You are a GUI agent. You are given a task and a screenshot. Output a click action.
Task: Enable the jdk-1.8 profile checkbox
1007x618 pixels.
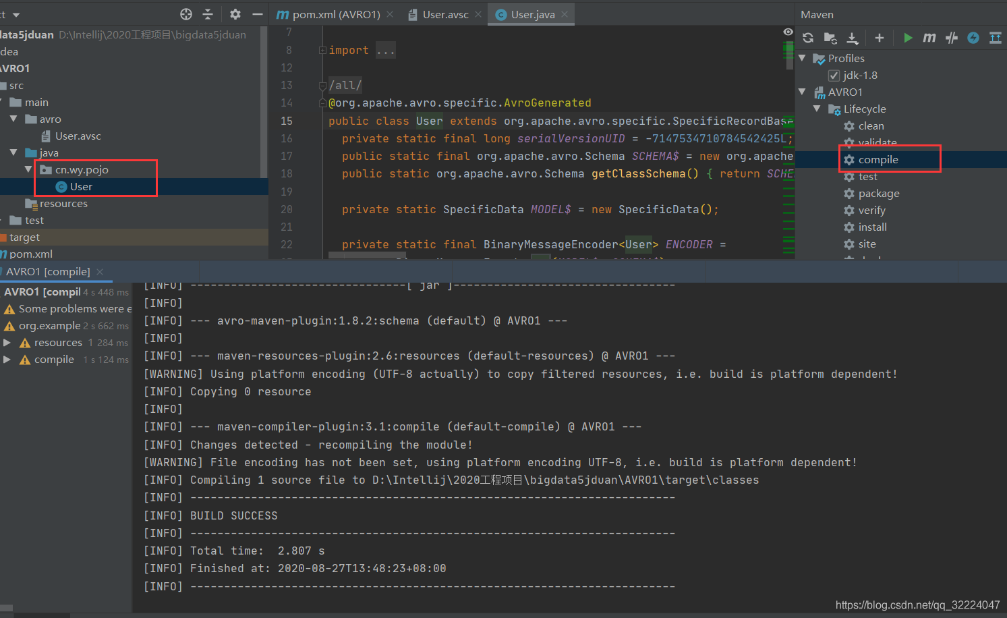pyautogui.click(x=834, y=75)
